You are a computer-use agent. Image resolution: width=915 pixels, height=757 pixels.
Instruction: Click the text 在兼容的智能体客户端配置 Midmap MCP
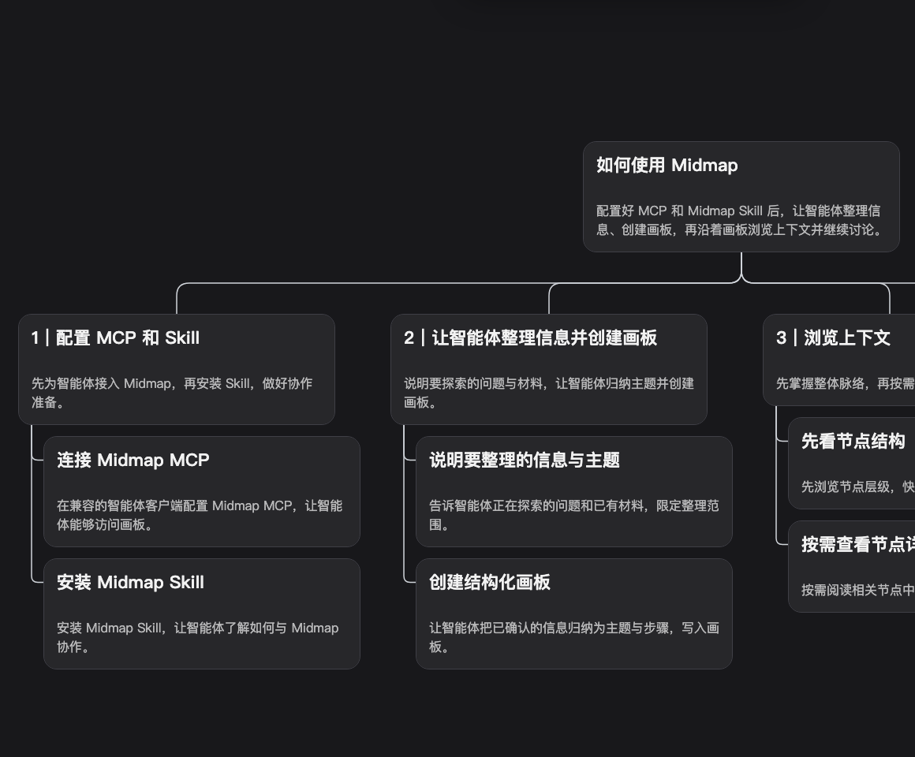200,515
